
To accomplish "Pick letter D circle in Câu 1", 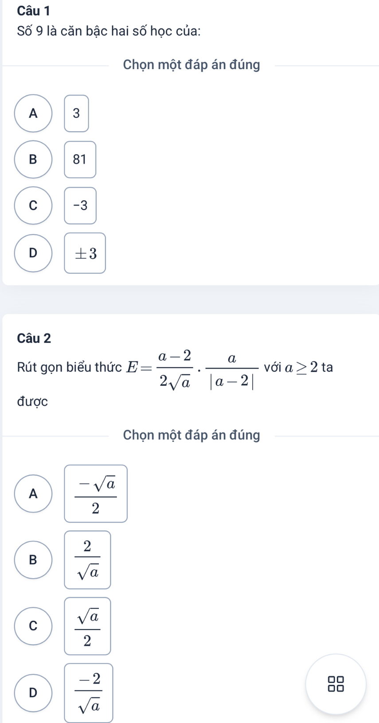I will [x=33, y=253].
